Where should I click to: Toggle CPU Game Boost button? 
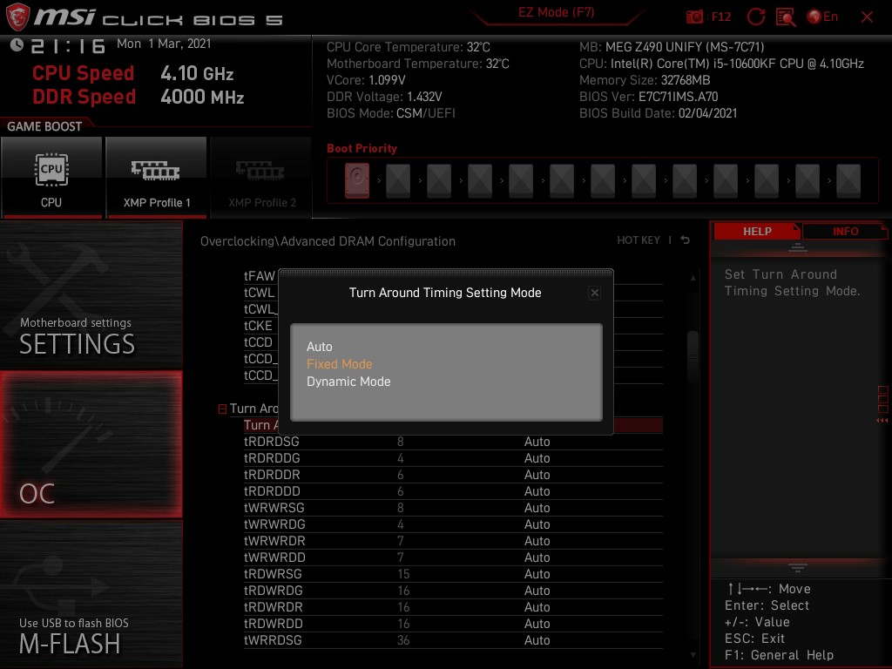click(x=51, y=177)
